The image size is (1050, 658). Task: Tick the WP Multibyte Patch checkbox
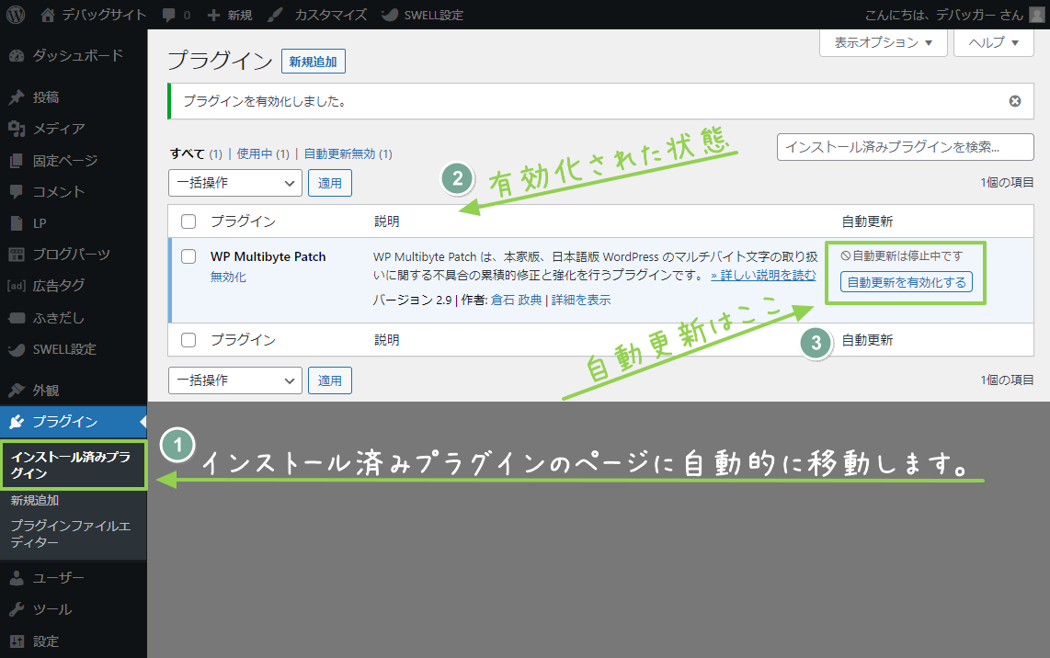188,256
